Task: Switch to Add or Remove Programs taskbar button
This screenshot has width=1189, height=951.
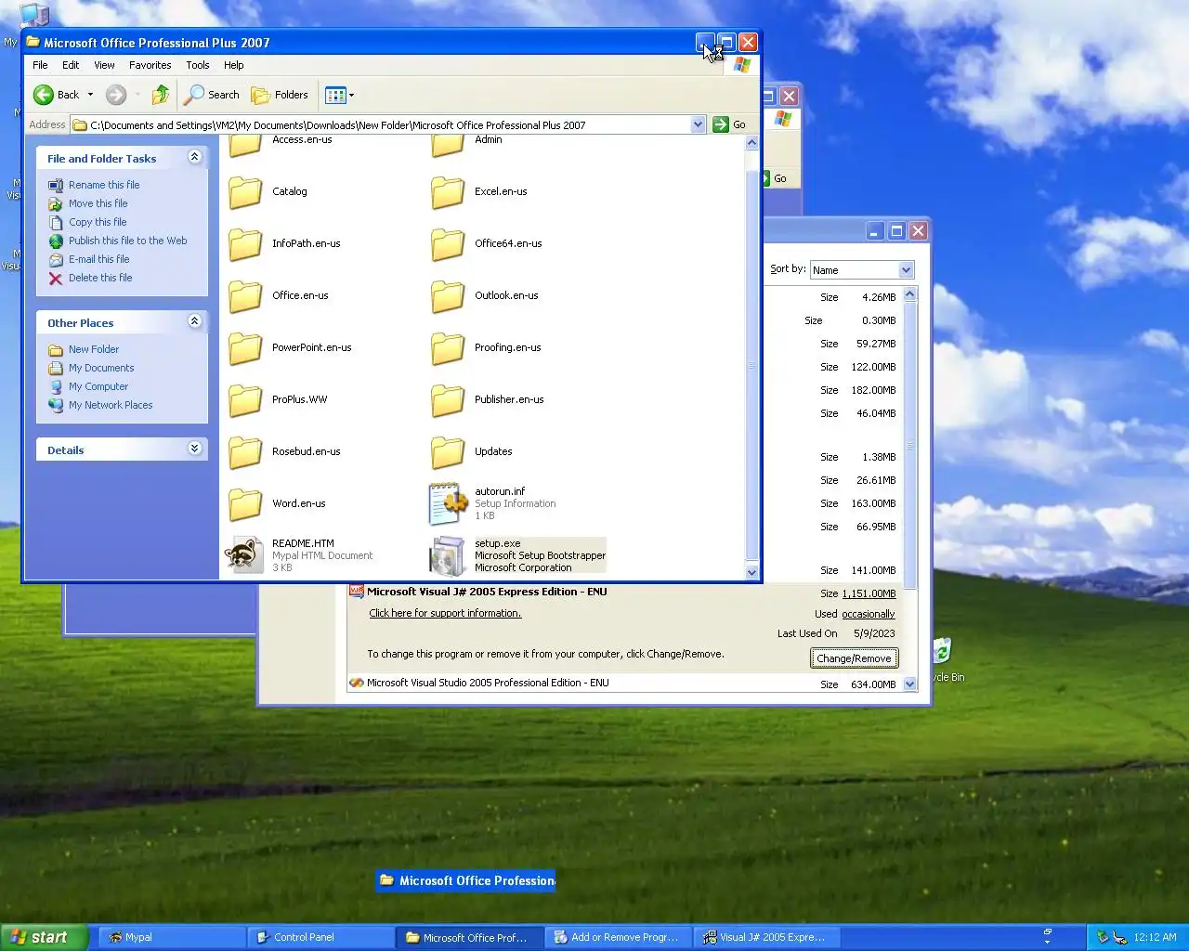Action: (x=619, y=937)
